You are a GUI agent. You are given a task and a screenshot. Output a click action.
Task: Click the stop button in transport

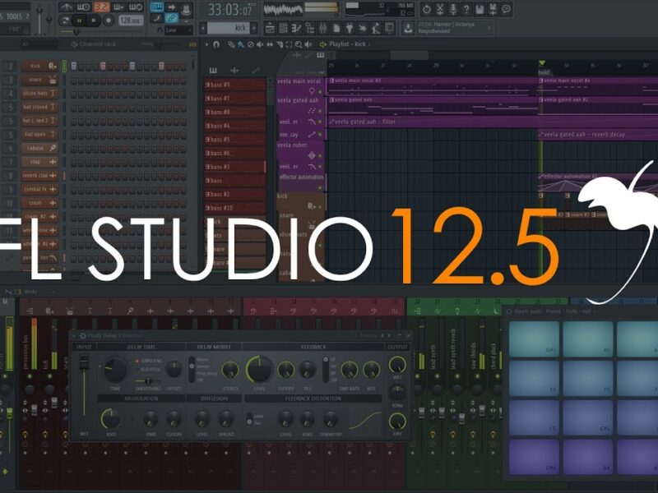94,20
